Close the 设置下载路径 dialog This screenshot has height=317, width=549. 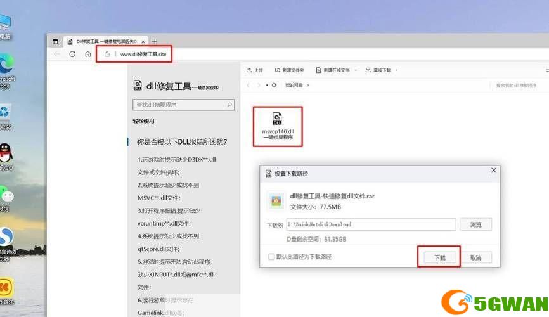click(494, 171)
